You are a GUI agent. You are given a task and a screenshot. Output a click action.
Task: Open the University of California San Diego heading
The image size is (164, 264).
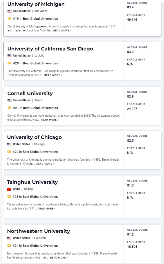(x=50, y=49)
